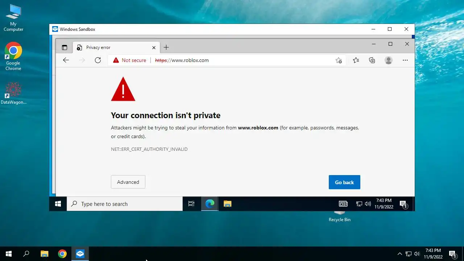Click the Advanced button
This screenshot has width=464, height=261.
click(128, 182)
